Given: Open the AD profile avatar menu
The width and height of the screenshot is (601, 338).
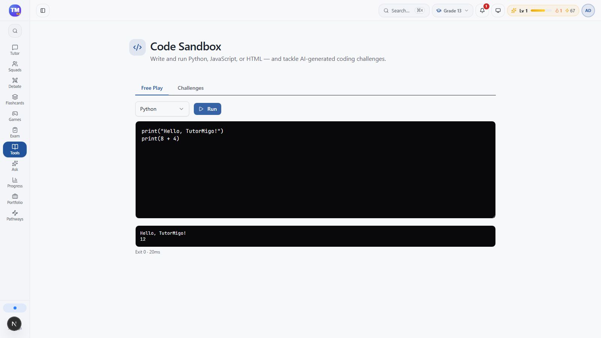Looking at the screenshot, I should pos(588,11).
